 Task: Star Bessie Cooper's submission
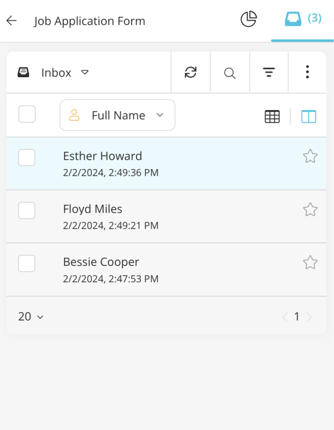(x=310, y=263)
